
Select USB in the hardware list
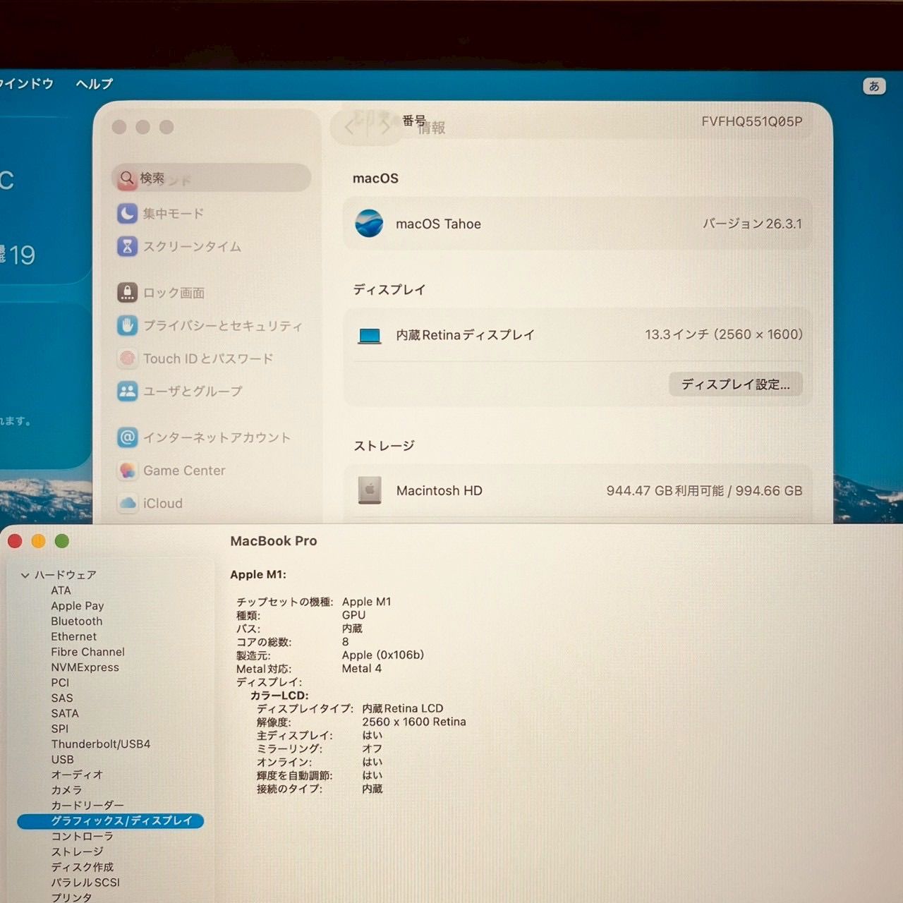(62, 760)
